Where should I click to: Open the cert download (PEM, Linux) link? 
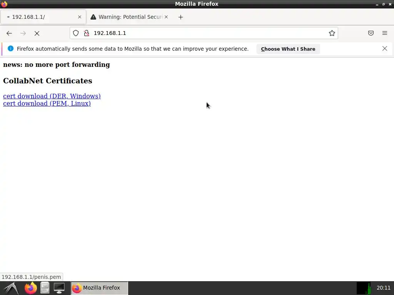point(47,103)
